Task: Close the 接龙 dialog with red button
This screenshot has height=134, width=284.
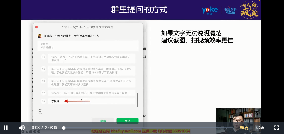Action: click(x=36, y=27)
